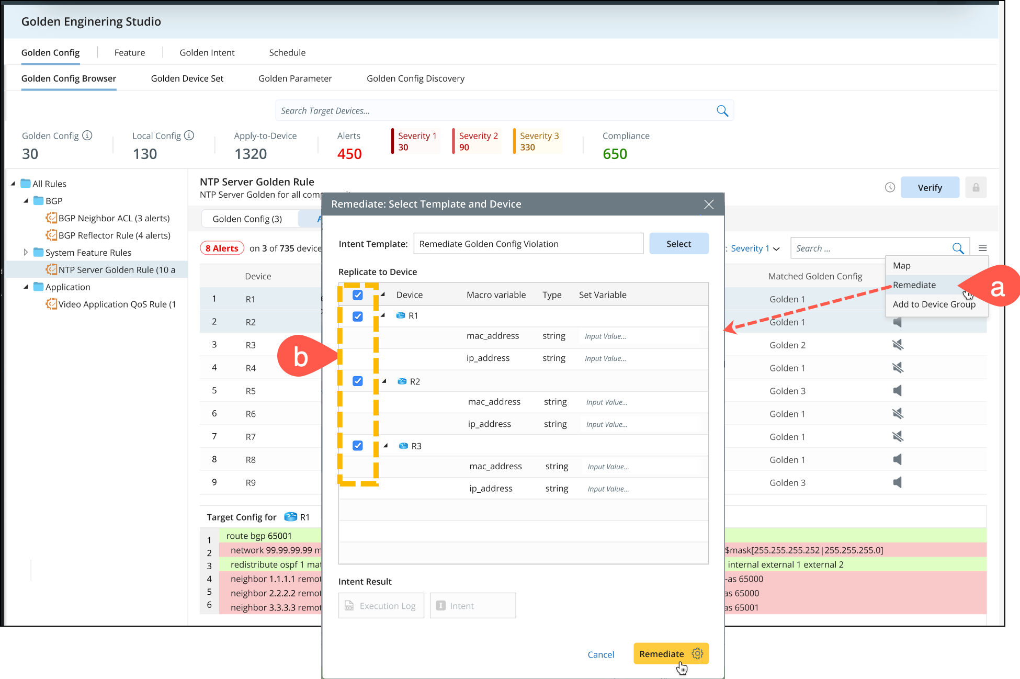Expand the System Feature Rules folder
1020x679 pixels.
(26, 253)
